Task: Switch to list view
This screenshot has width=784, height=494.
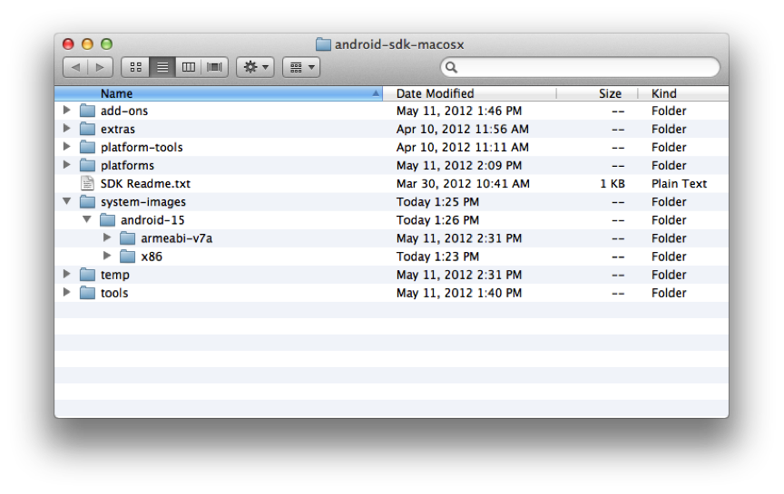Action: click(x=162, y=67)
